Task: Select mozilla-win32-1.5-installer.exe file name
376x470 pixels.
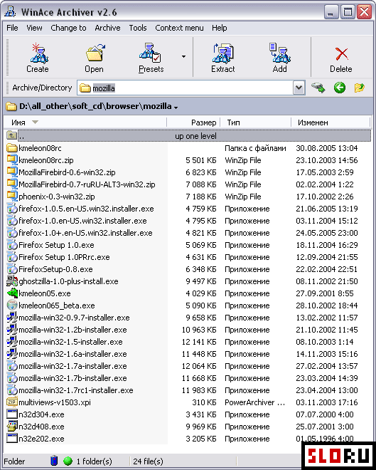Action: point(70,342)
